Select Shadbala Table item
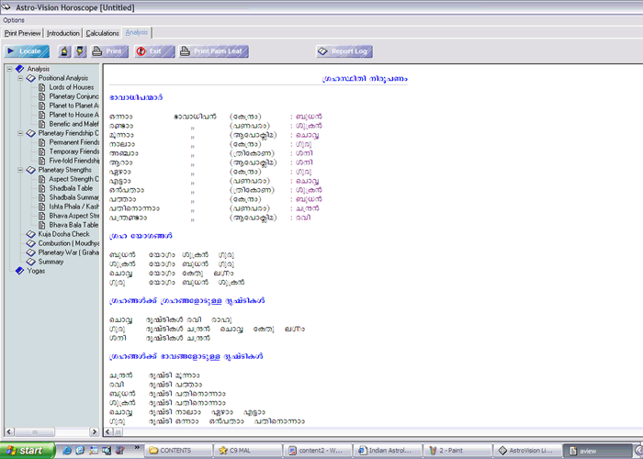The width and height of the screenshot is (643, 459). tap(71, 188)
